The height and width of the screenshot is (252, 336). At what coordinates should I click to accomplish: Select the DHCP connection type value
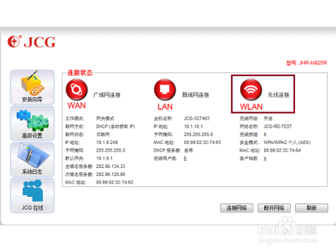[116, 126]
